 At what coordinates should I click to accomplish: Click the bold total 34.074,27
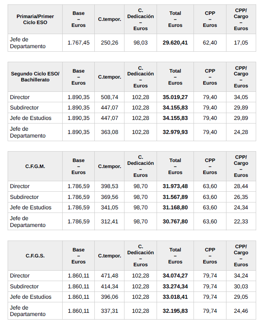175,275
